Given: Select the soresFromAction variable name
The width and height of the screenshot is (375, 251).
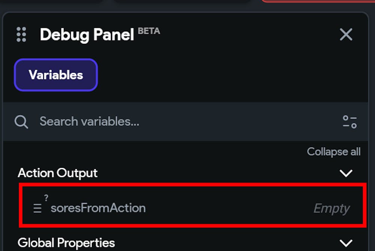Looking at the screenshot, I should click(x=98, y=208).
